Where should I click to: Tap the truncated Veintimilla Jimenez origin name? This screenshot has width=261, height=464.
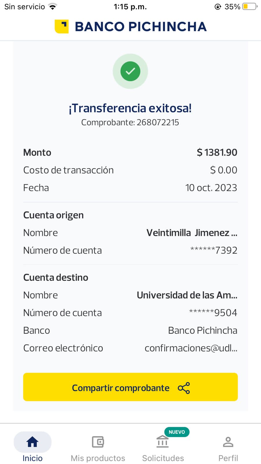coord(192,233)
